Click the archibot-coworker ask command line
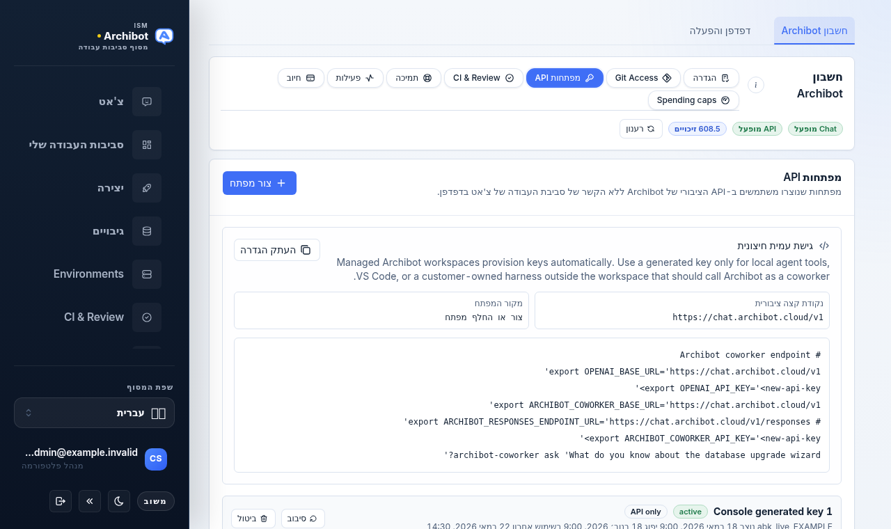The image size is (891, 529). click(632, 455)
